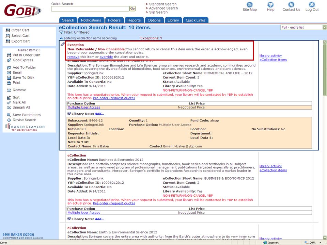Click the 'Exceptions: 1' text
Viewport: 327px width, 245px height.
tap(151, 38)
